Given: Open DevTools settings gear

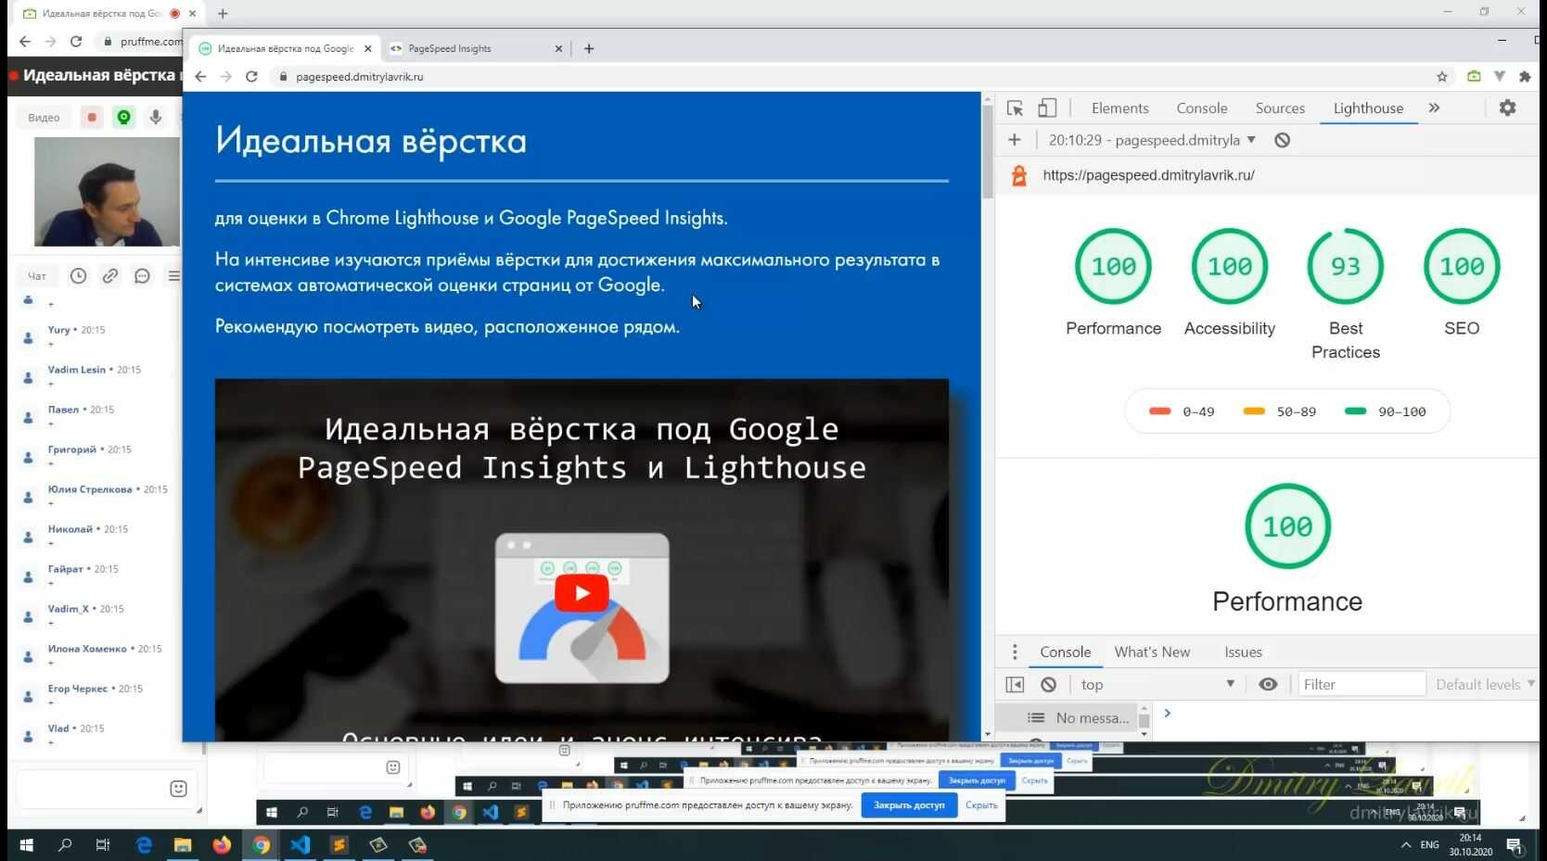Looking at the screenshot, I should [x=1507, y=108].
